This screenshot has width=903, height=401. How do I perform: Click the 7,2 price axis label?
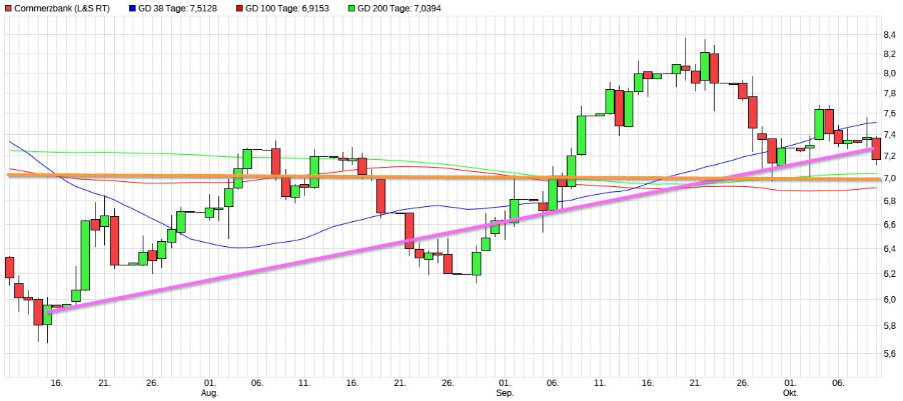click(890, 156)
